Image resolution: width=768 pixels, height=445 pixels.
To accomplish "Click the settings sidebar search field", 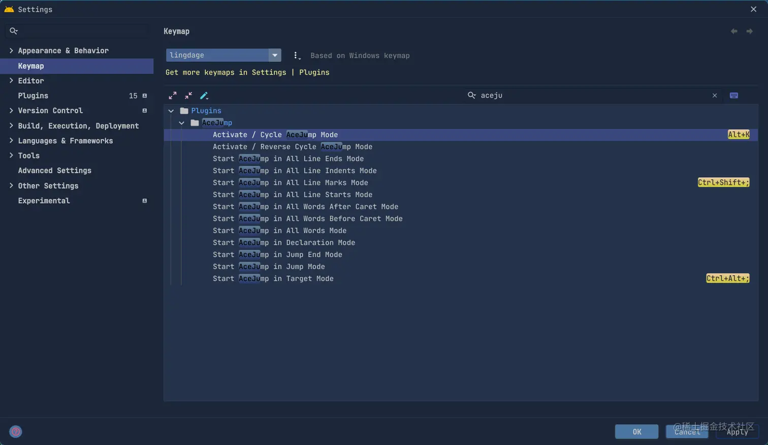I will 77,31.
